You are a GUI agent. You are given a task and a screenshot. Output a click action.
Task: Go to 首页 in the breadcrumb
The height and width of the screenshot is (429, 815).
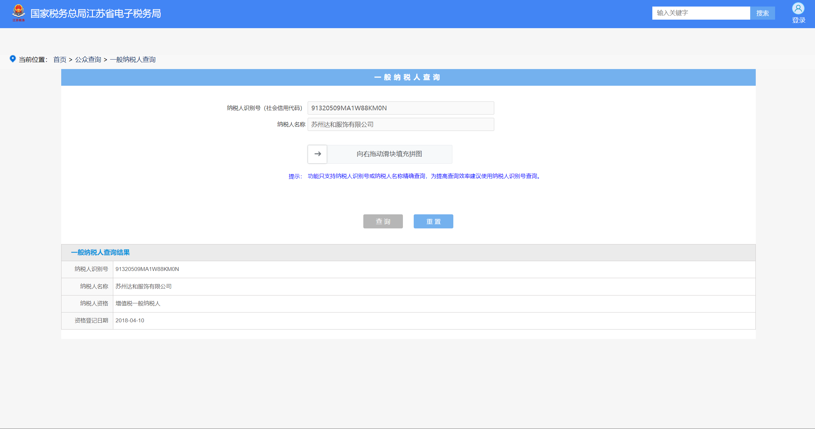[x=60, y=60]
